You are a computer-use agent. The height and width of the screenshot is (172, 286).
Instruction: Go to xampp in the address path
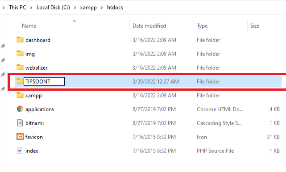[x=88, y=8]
